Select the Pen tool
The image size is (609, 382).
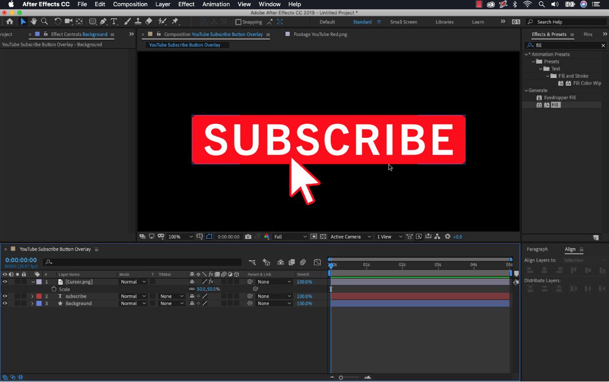click(103, 21)
